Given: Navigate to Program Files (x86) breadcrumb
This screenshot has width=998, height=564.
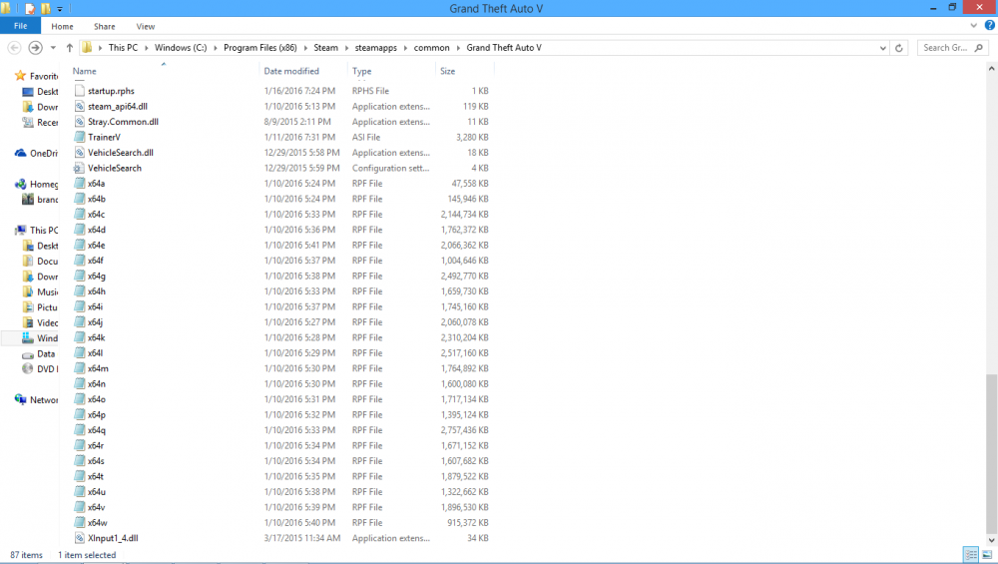Looking at the screenshot, I should [260, 48].
